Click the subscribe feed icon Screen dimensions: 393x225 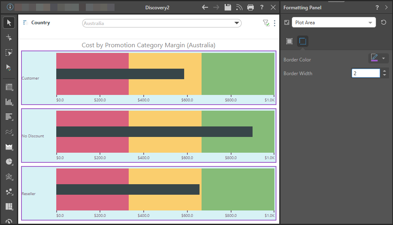tap(239, 7)
